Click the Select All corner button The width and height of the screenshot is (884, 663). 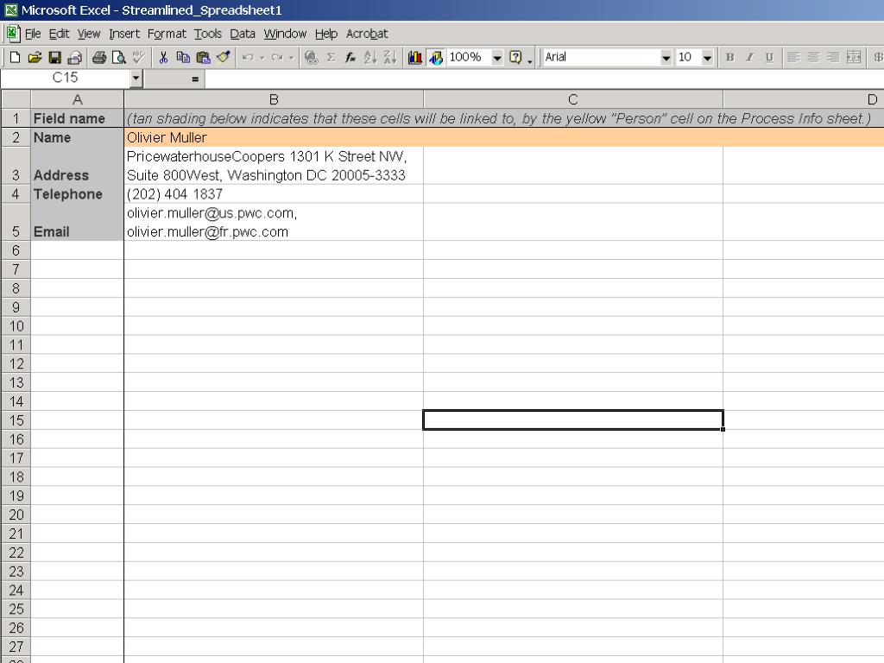tap(16, 100)
